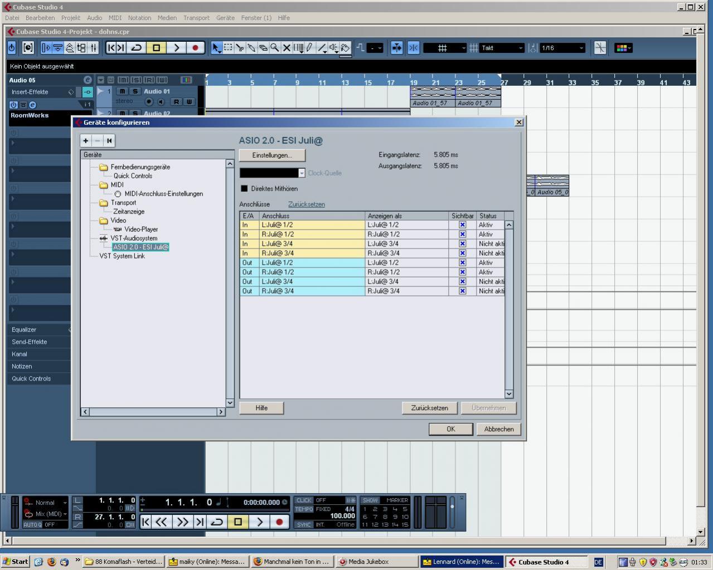Click the transport position slider bar
The height and width of the screenshot is (570, 713).
coord(214,510)
